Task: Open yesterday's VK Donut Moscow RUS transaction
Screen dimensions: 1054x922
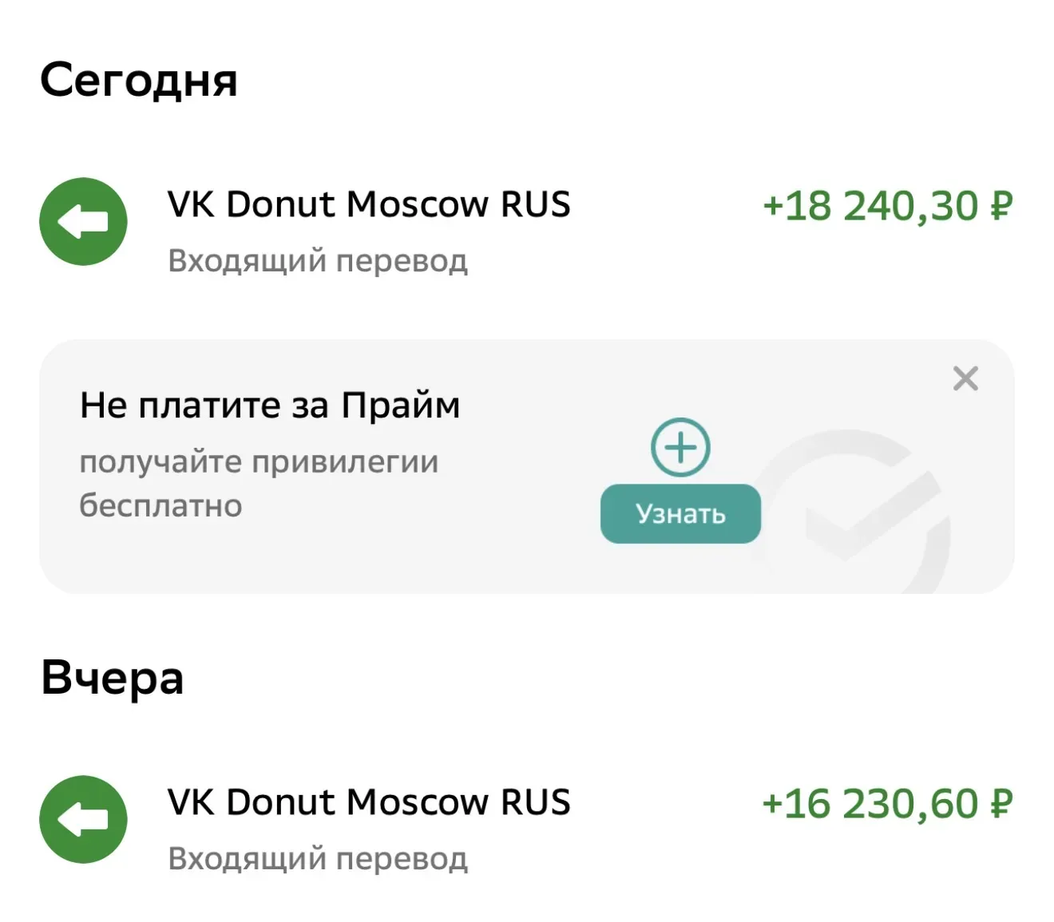Action: [x=369, y=802]
